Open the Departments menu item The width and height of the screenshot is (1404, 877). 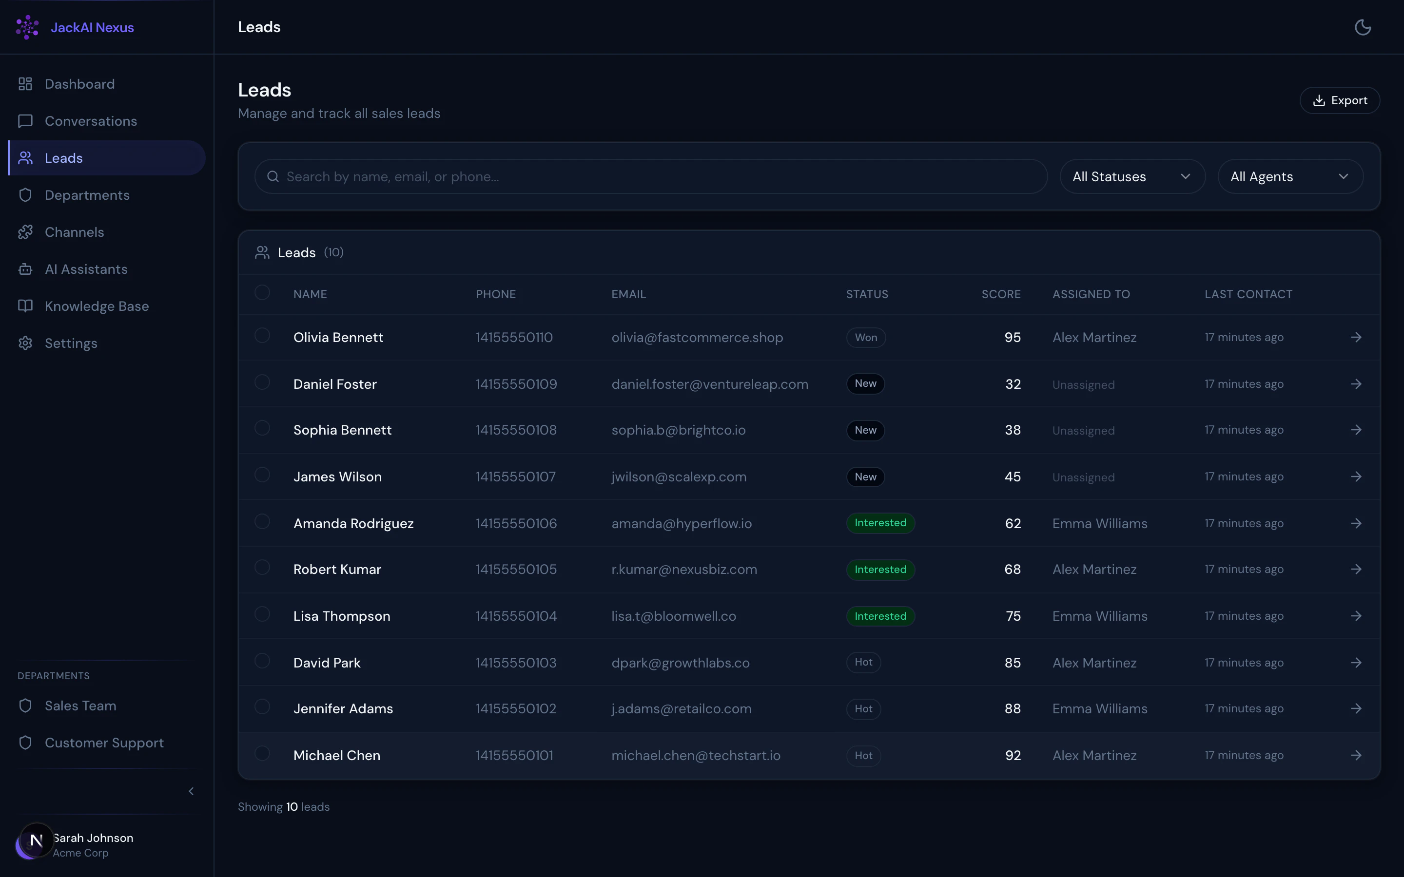87,195
